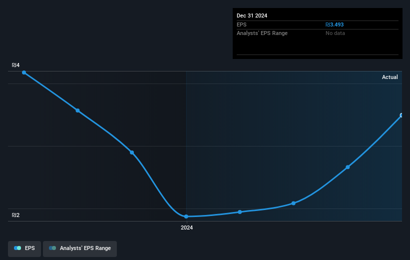The width and height of the screenshot is (410, 260).
Task: Click the last EPS data point at right edge
Action: click(x=402, y=115)
